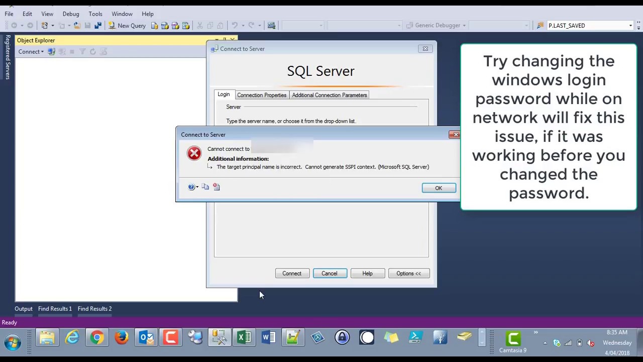This screenshot has width=643, height=362.
Task: Click the 'target principal name is incorrect' message
Action: click(323, 167)
